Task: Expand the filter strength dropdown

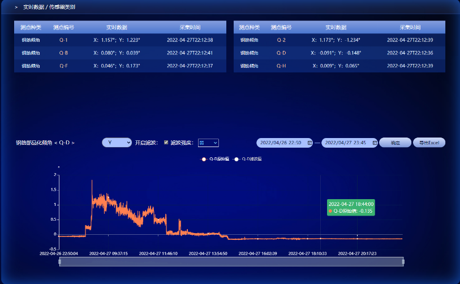Action: 208,143
